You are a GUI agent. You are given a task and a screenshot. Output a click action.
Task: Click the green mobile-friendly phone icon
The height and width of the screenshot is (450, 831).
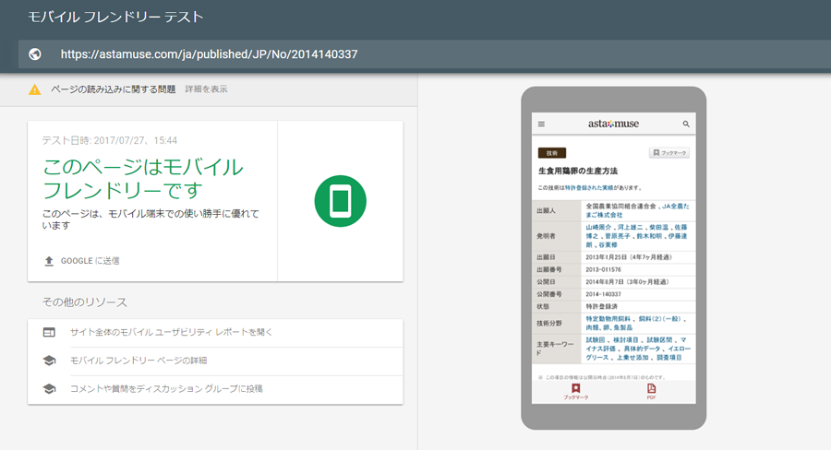340,201
